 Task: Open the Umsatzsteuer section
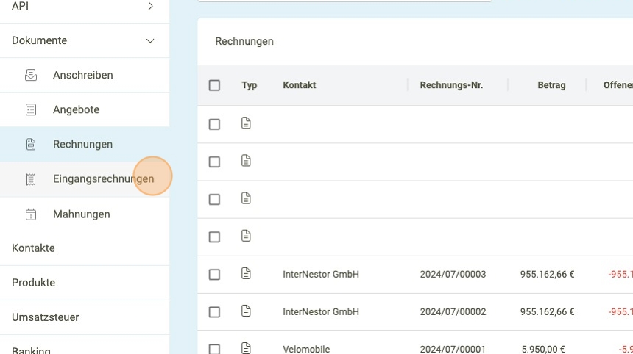[85, 317]
